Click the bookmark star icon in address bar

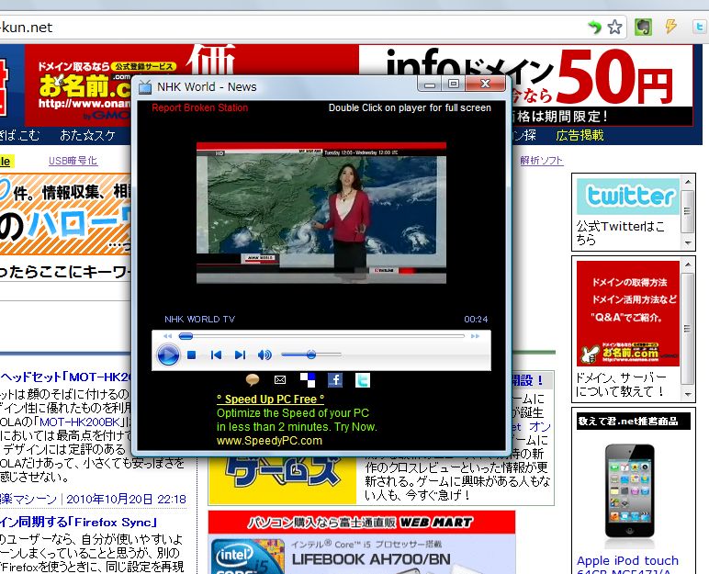click(x=615, y=27)
